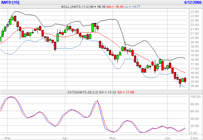The image size is (203, 140).
Task: Click the Hi = 18.10 value
Action: coord(98,7)
